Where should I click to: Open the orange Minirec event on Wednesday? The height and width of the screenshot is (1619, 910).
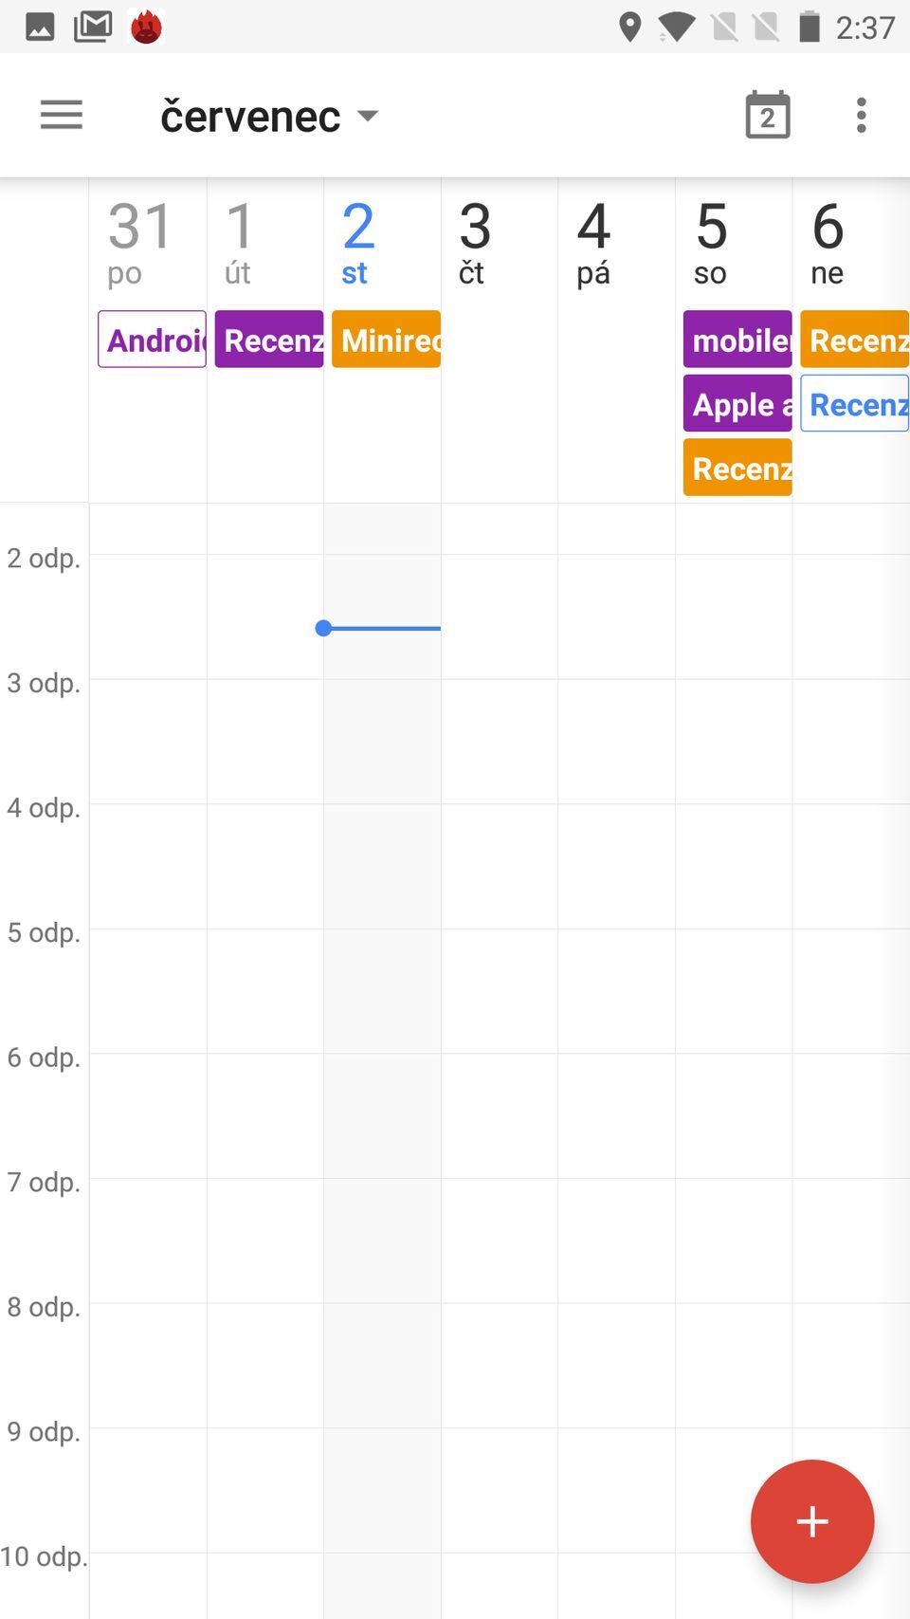point(386,340)
